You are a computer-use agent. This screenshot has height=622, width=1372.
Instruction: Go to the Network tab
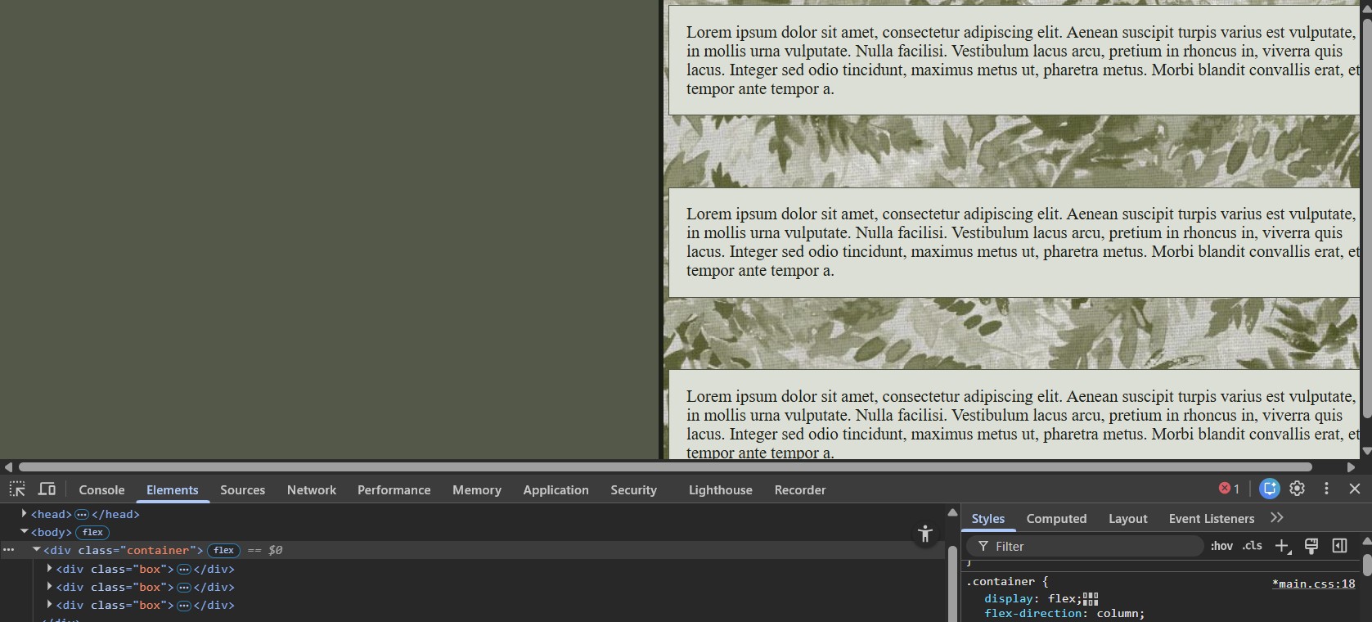(x=312, y=490)
